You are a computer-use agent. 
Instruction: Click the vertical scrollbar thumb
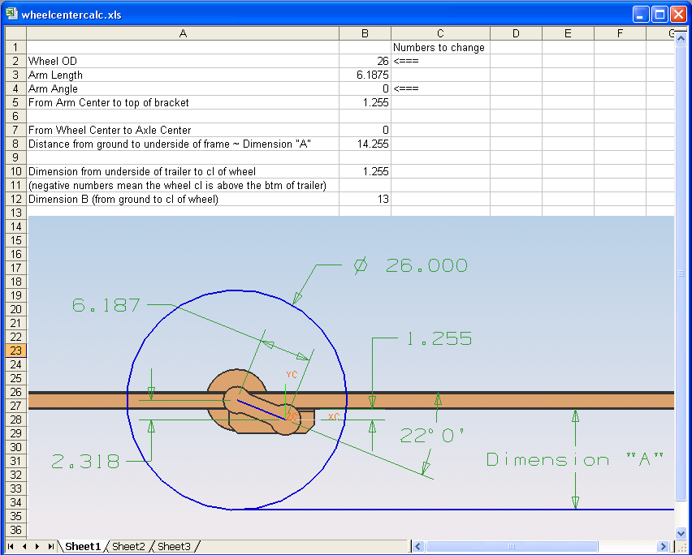[681, 273]
